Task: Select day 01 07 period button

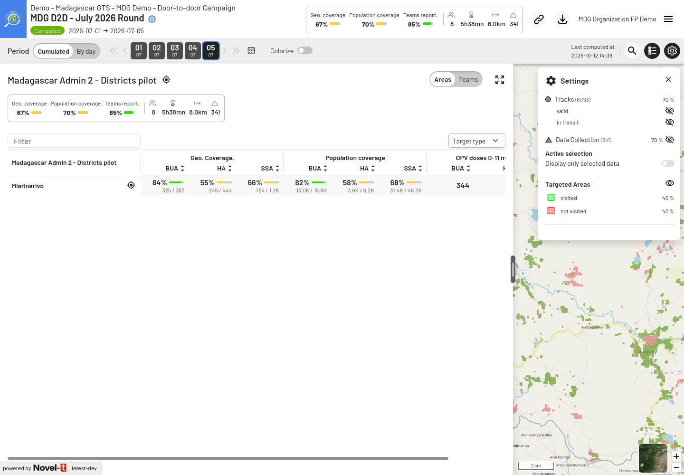Action: click(139, 50)
